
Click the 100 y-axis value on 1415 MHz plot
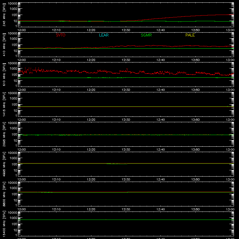pos(14,104)
